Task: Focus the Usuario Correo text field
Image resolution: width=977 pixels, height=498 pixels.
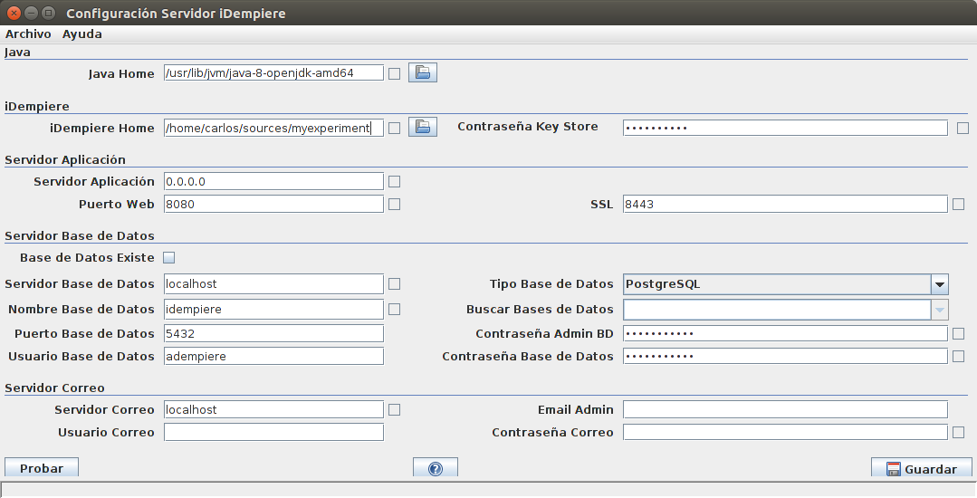Action: [x=273, y=433]
